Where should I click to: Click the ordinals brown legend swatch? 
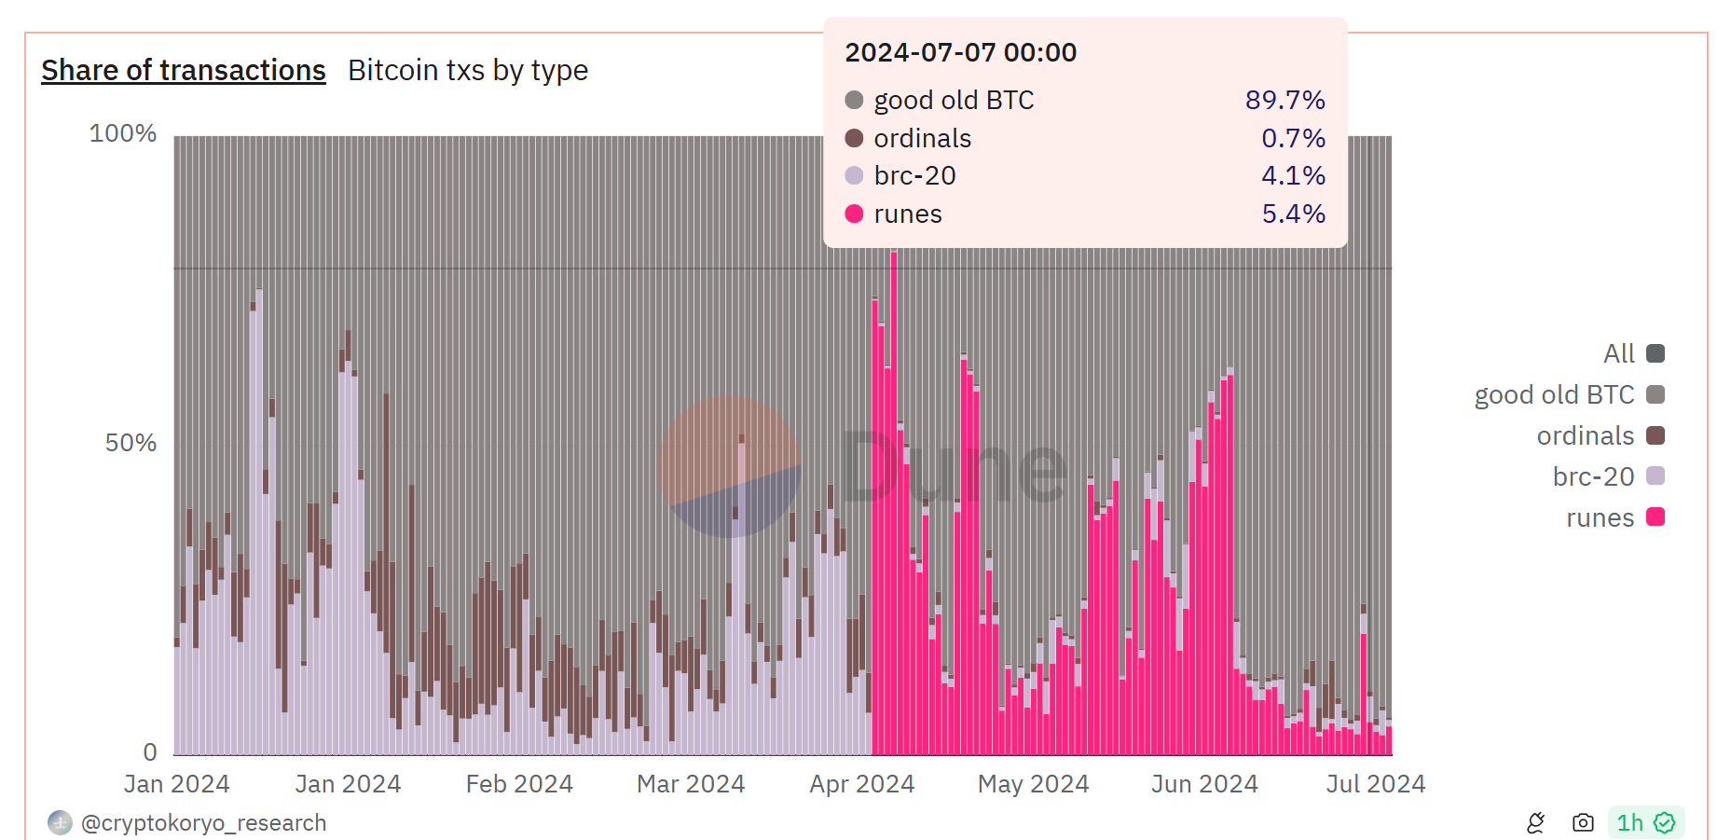tap(1655, 435)
